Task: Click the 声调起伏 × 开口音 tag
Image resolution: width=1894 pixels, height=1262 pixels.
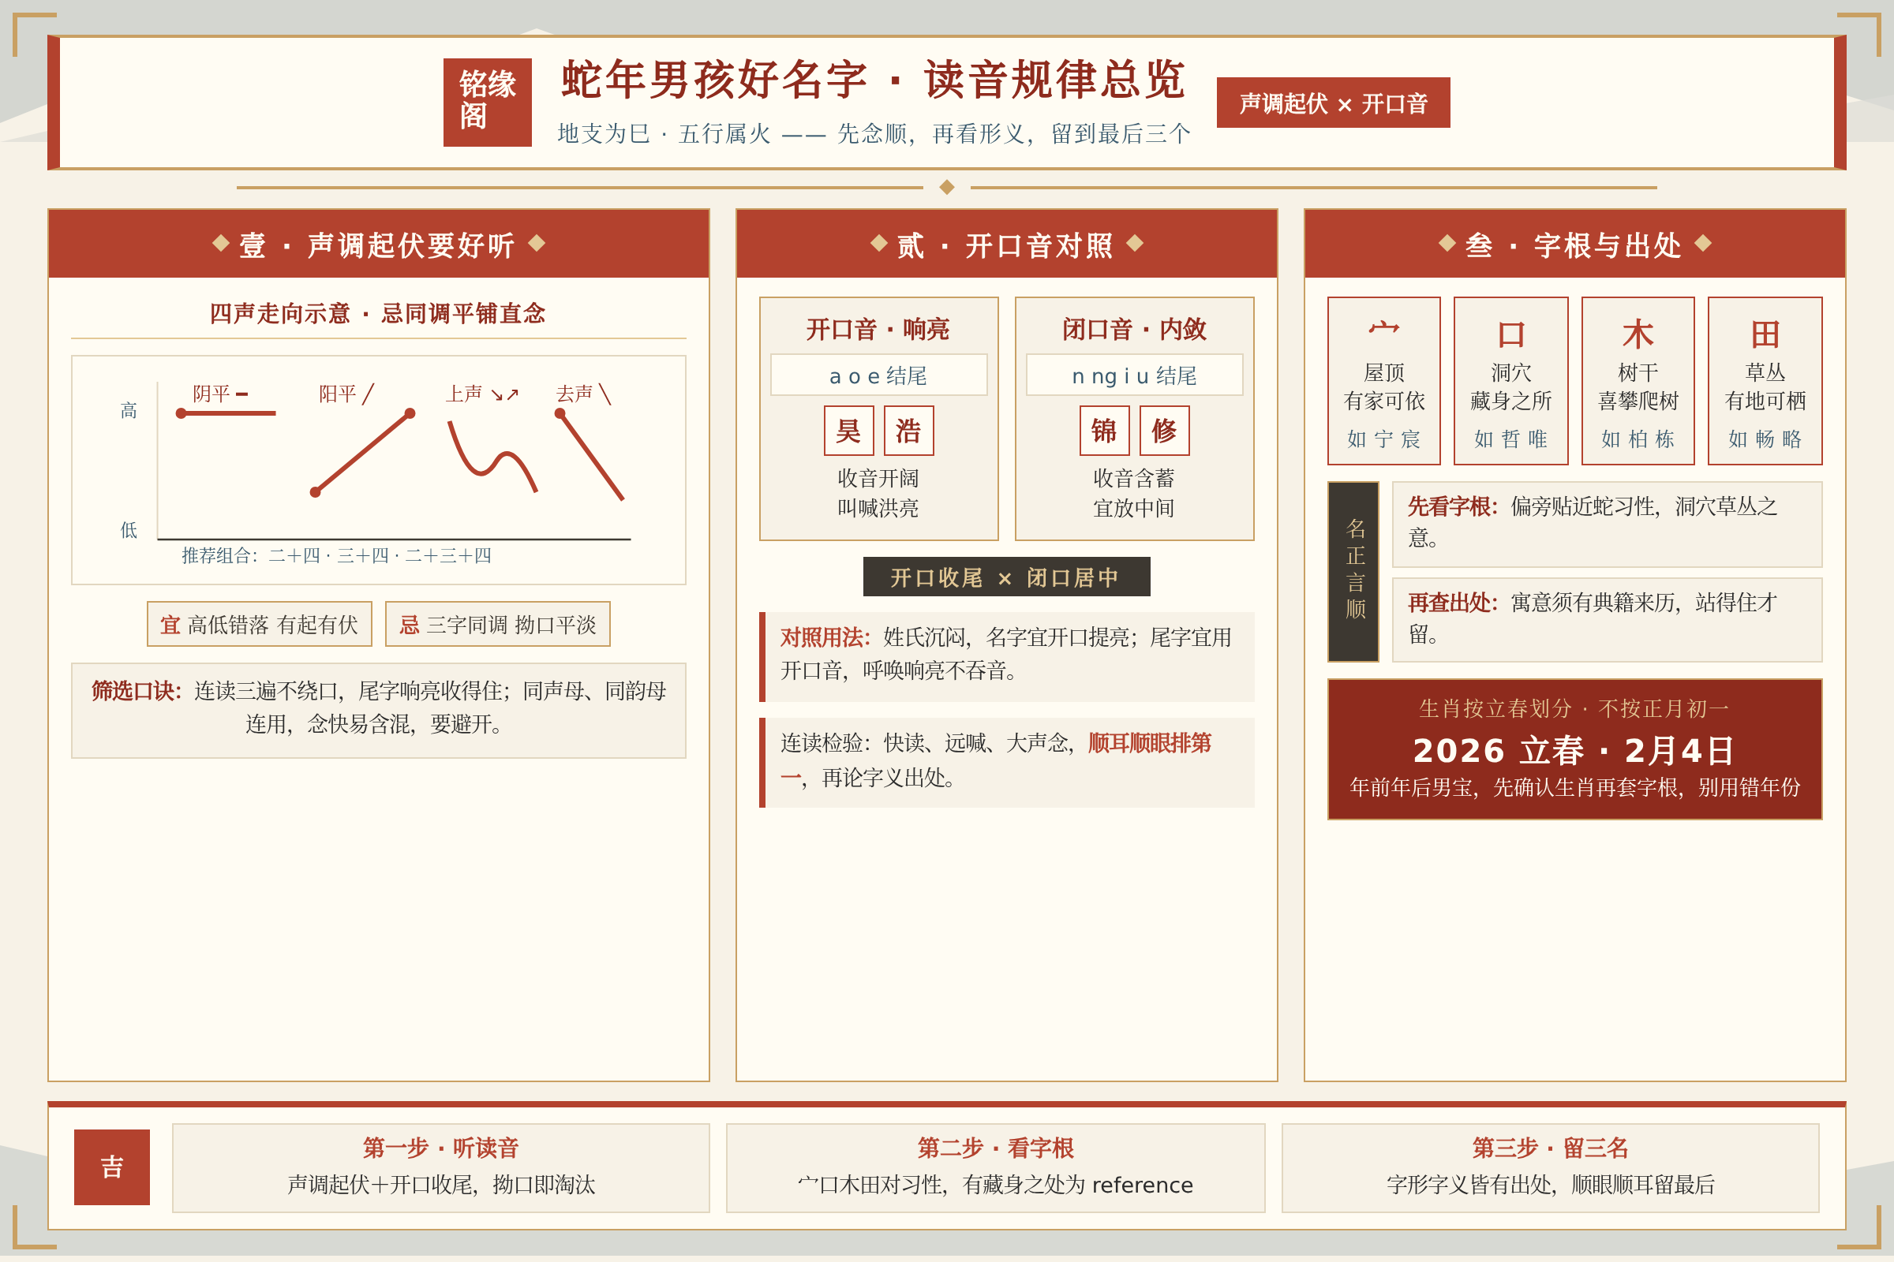Action: tap(1334, 103)
